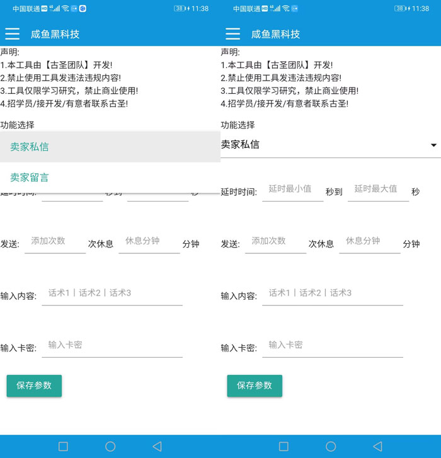Open the hamburger menu on the left screen
The width and height of the screenshot is (441, 458).
[13, 34]
